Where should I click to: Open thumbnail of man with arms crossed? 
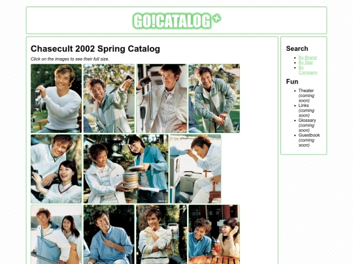pos(161,235)
